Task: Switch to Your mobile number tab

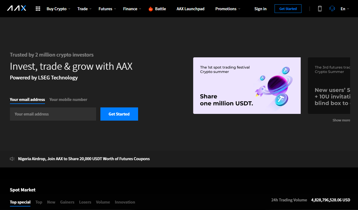Action: (68, 100)
